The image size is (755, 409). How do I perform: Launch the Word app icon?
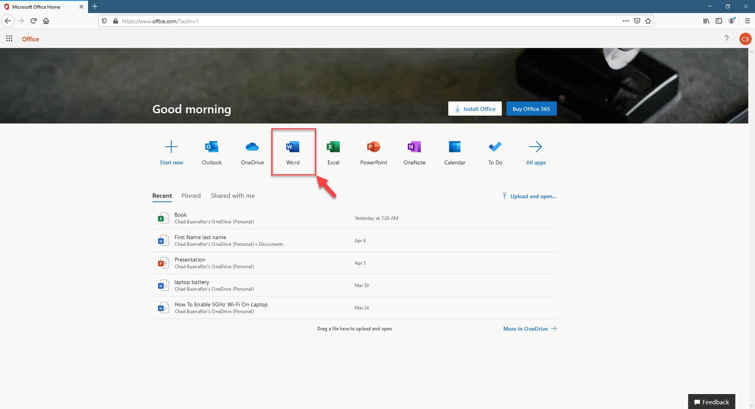(x=293, y=147)
